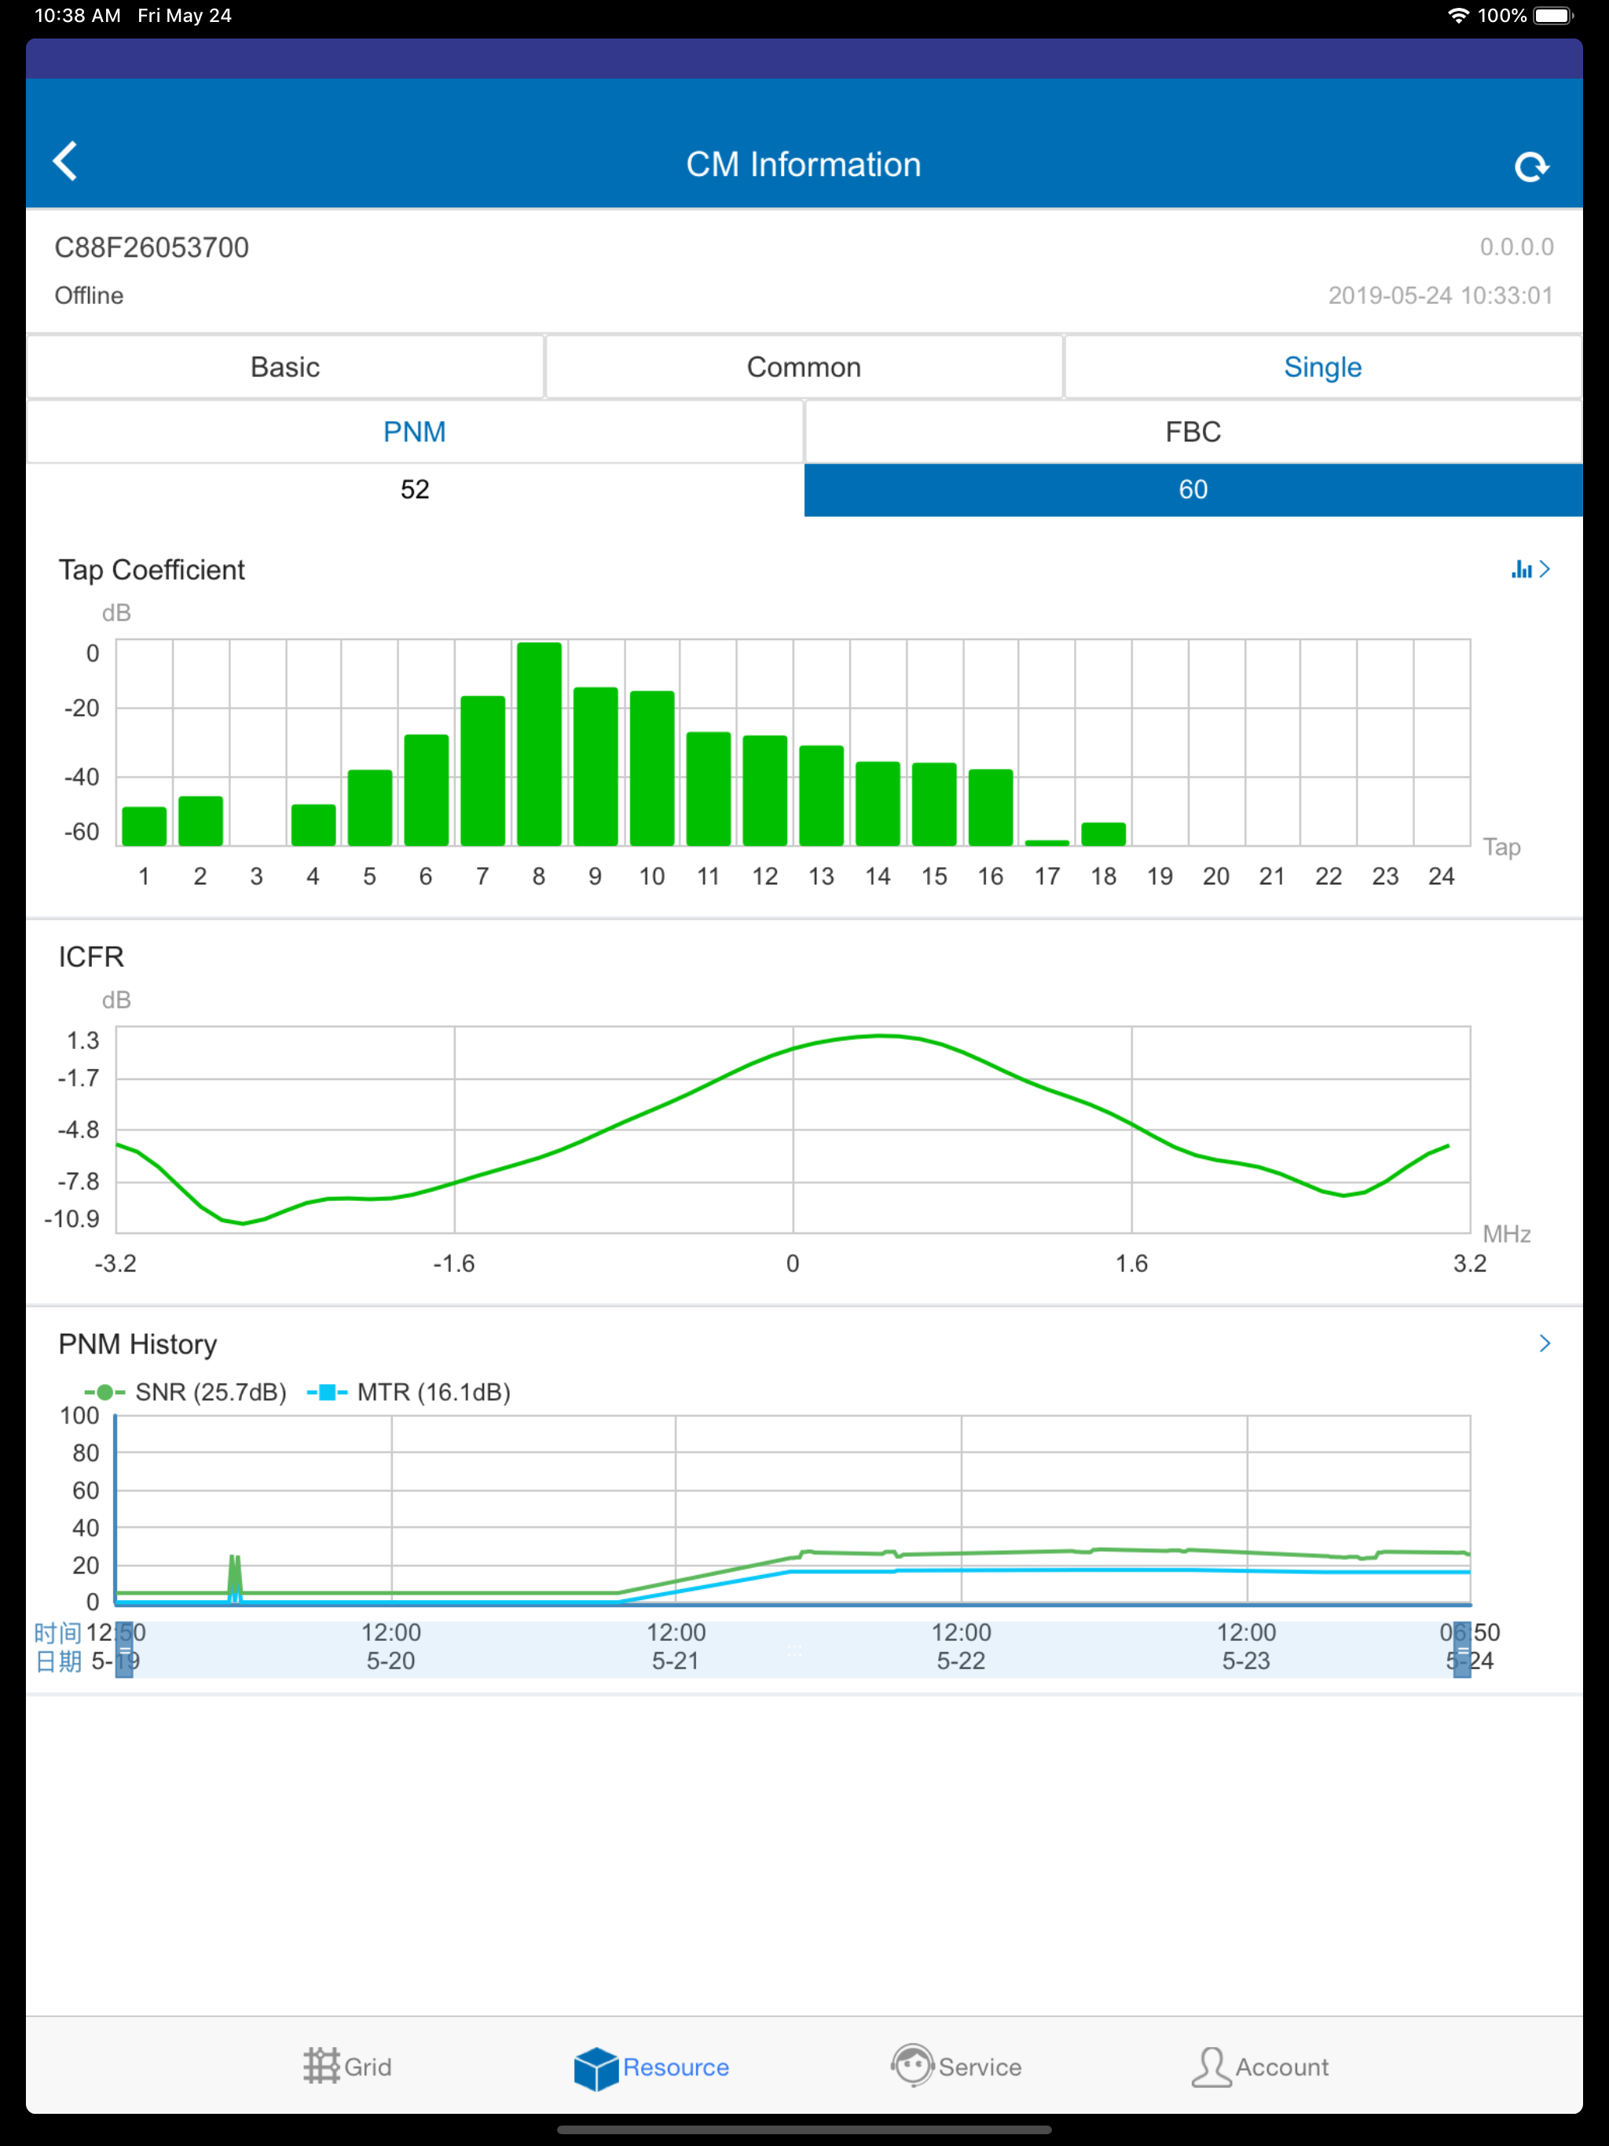Click the Wi-Fi status icon
Viewport: 1609px width, 2146px height.
[x=1457, y=16]
